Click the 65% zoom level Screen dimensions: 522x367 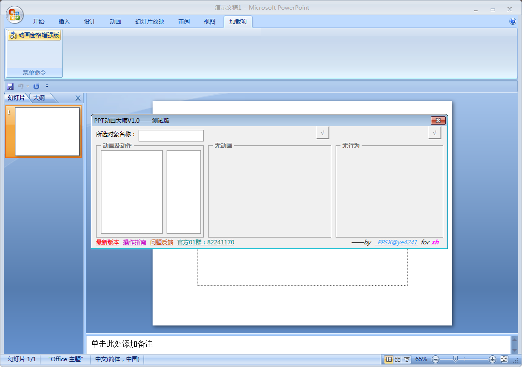click(421, 359)
